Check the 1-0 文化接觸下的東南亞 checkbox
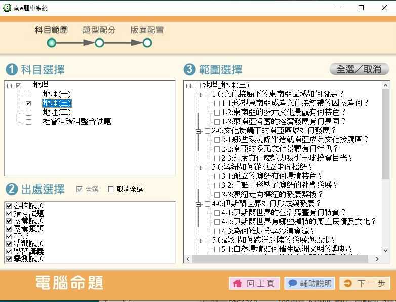Screen dimensions: 396x302 point(207,95)
